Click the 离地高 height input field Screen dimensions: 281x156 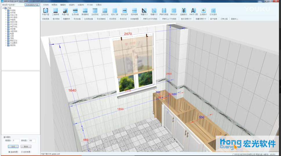[32, 141]
